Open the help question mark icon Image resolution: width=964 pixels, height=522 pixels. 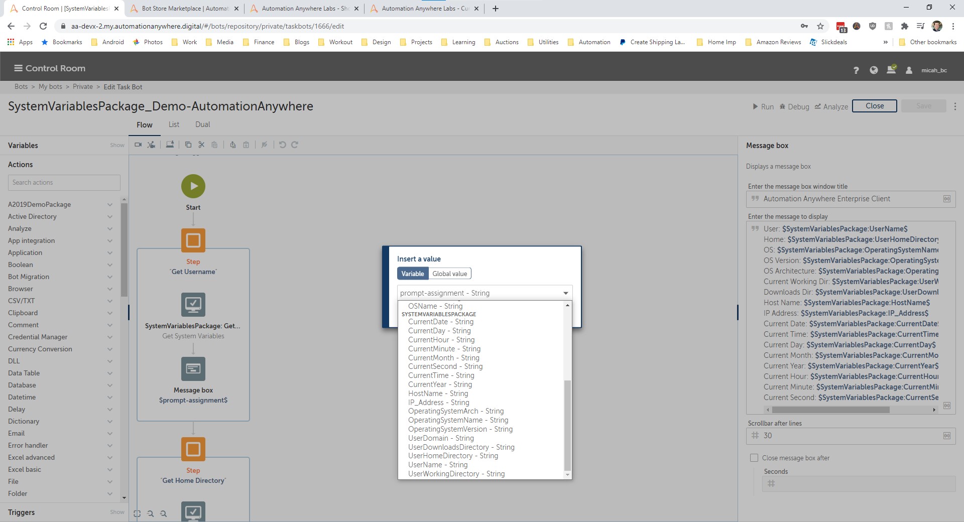point(856,70)
